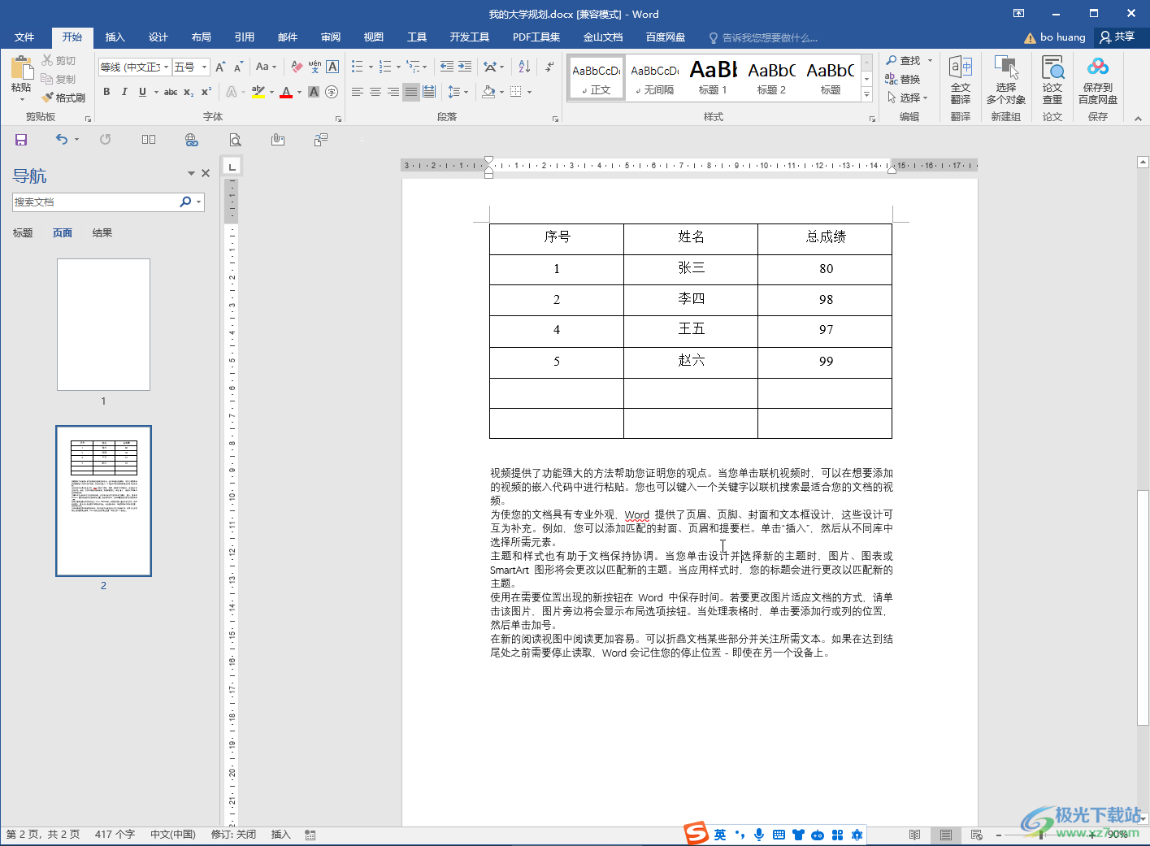
Task: Click the phonetic guide (wén) icon
Action: (315, 67)
